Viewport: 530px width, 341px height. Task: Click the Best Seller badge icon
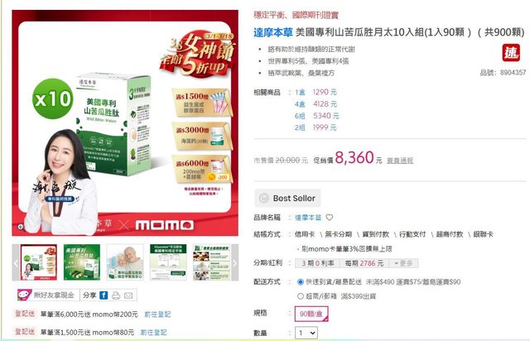[263, 198]
